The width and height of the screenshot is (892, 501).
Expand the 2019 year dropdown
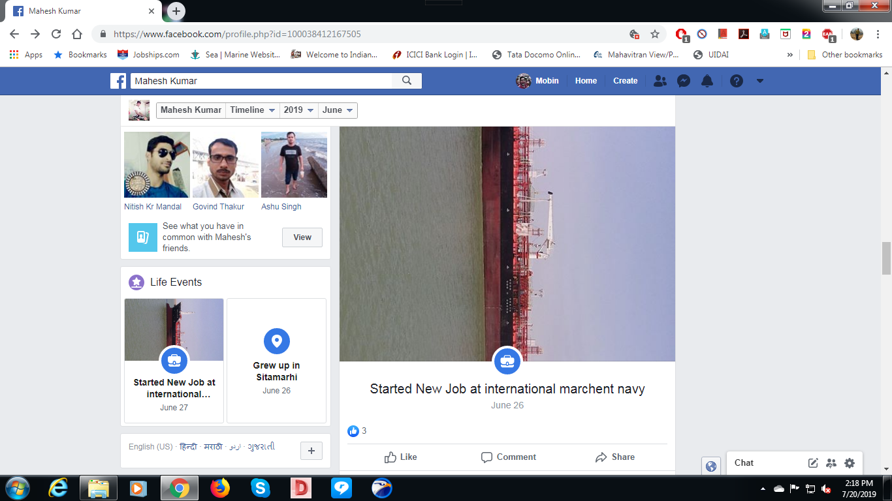(x=298, y=110)
